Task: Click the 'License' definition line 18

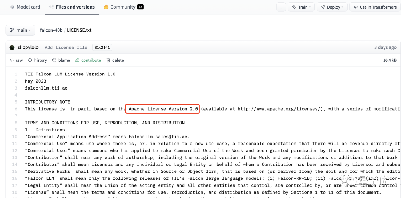Action: (203, 192)
